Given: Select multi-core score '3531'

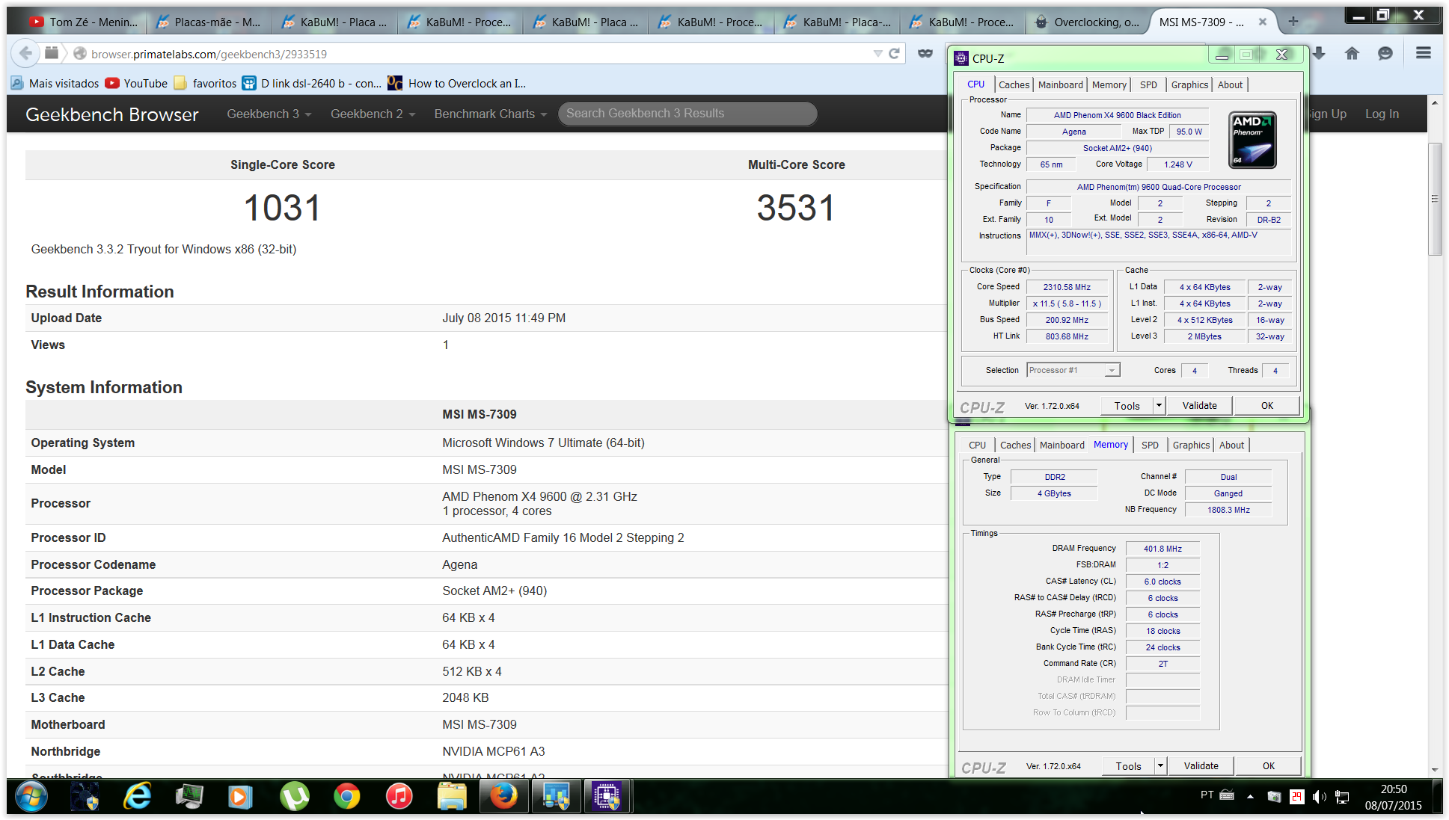Looking at the screenshot, I should click(796, 208).
